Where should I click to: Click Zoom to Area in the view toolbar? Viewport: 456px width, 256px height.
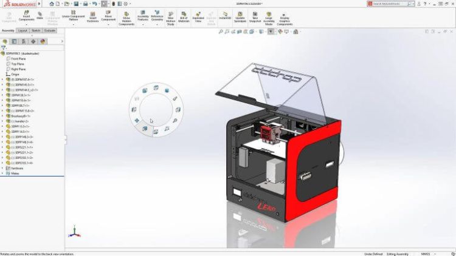pyautogui.click(x=227, y=32)
